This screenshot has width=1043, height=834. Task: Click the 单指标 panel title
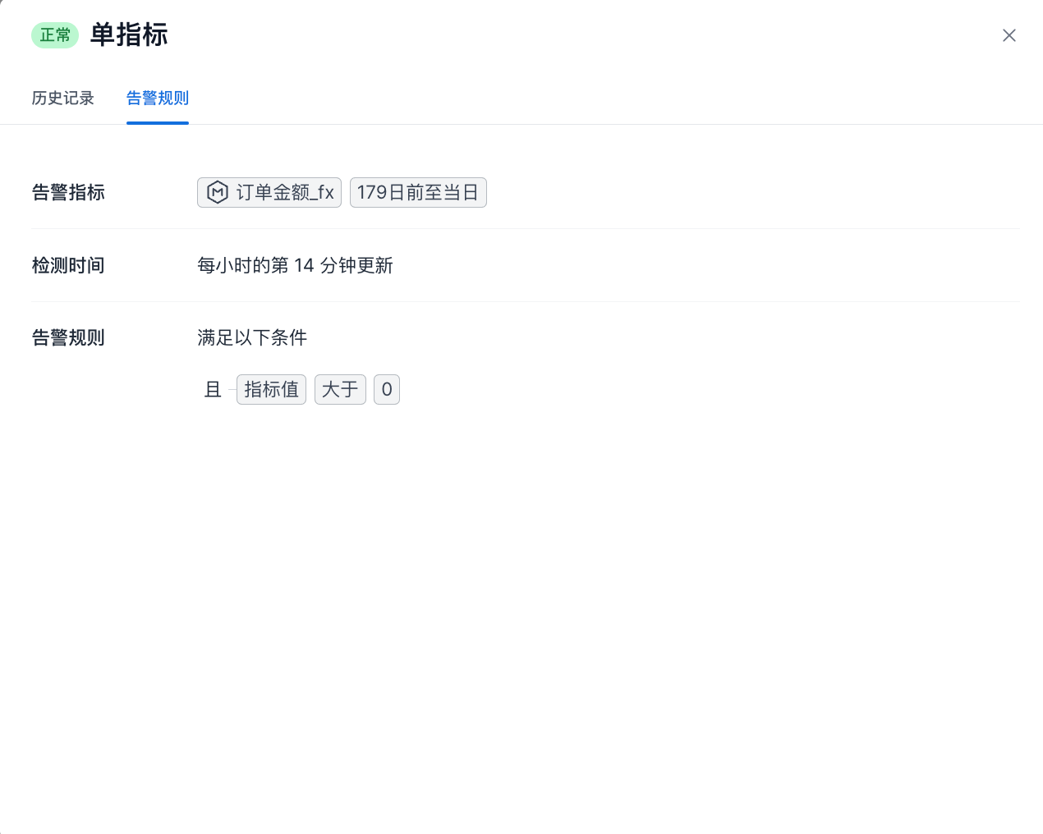click(129, 35)
